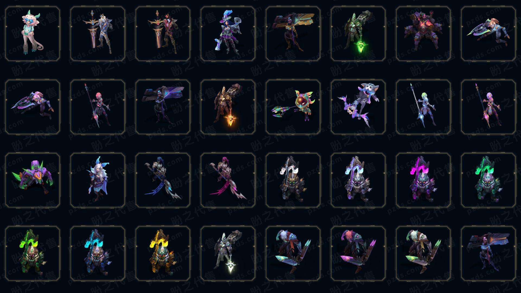The image size is (521, 293).
Task: Pick the gray cat creature with blue tongue
Action: (x=358, y=107)
